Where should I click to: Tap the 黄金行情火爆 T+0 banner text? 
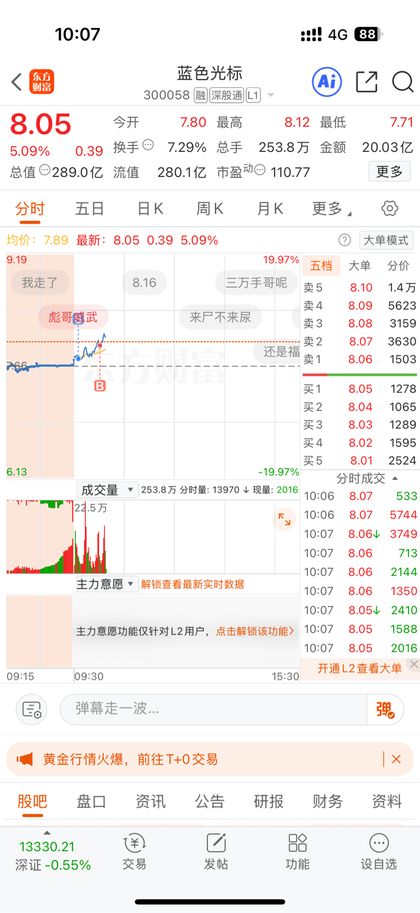pyautogui.click(x=131, y=759)
